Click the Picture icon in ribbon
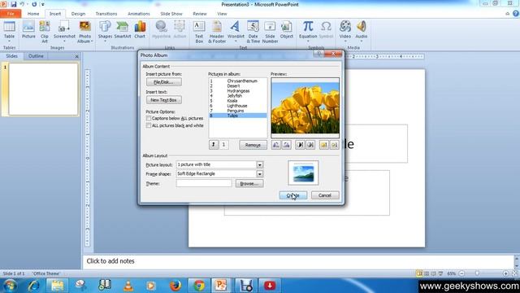This screenshot has height=293, width=520. [x=28, y=30]
